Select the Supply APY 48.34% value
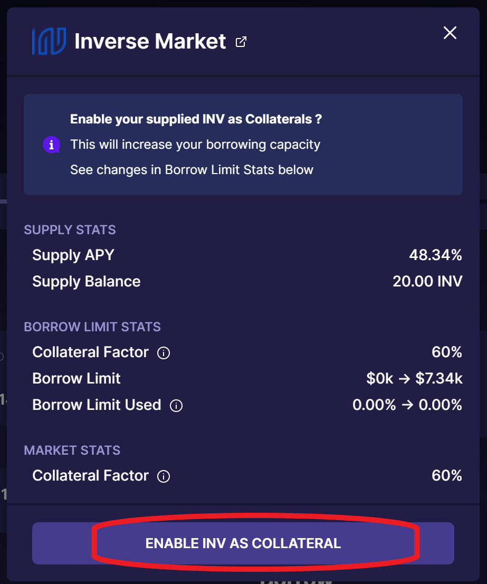 point(436,255)
